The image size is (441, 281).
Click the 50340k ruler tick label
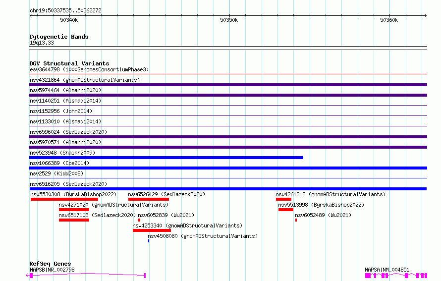coord(69,20)
